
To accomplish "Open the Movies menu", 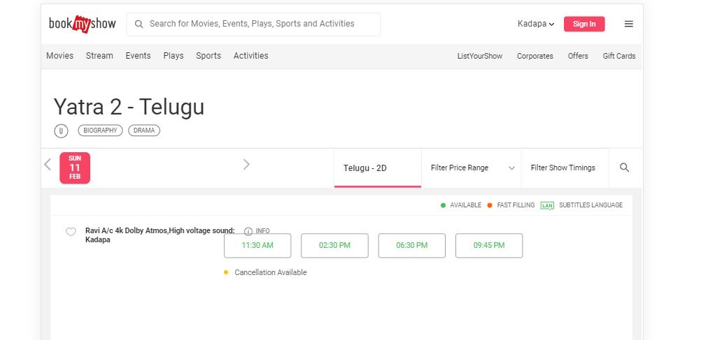I will [x=59, y=56].
